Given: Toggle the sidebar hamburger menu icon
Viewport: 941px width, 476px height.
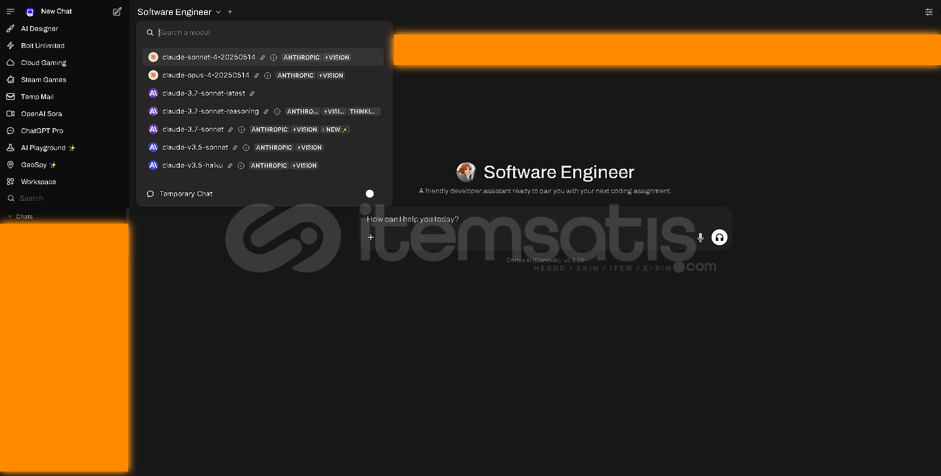Looking at the screenshot, I should [x=10, y=11].
